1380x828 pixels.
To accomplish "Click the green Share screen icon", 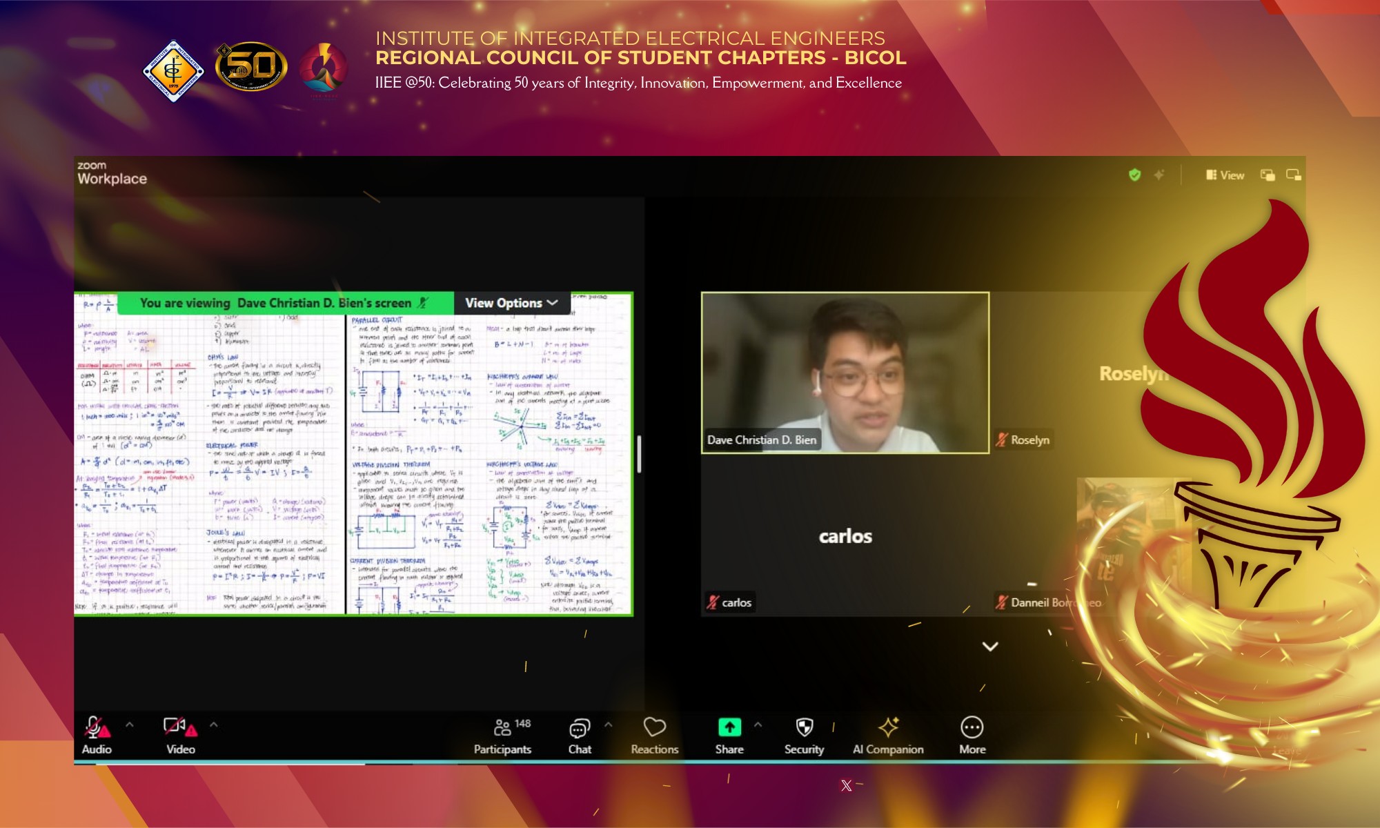I will pyautogui.click(x=729, y=727).
